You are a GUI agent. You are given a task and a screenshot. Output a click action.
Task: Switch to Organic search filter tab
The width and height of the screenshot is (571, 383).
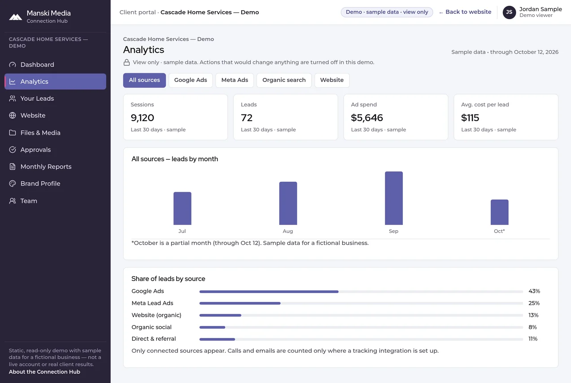tap(284, 80)
